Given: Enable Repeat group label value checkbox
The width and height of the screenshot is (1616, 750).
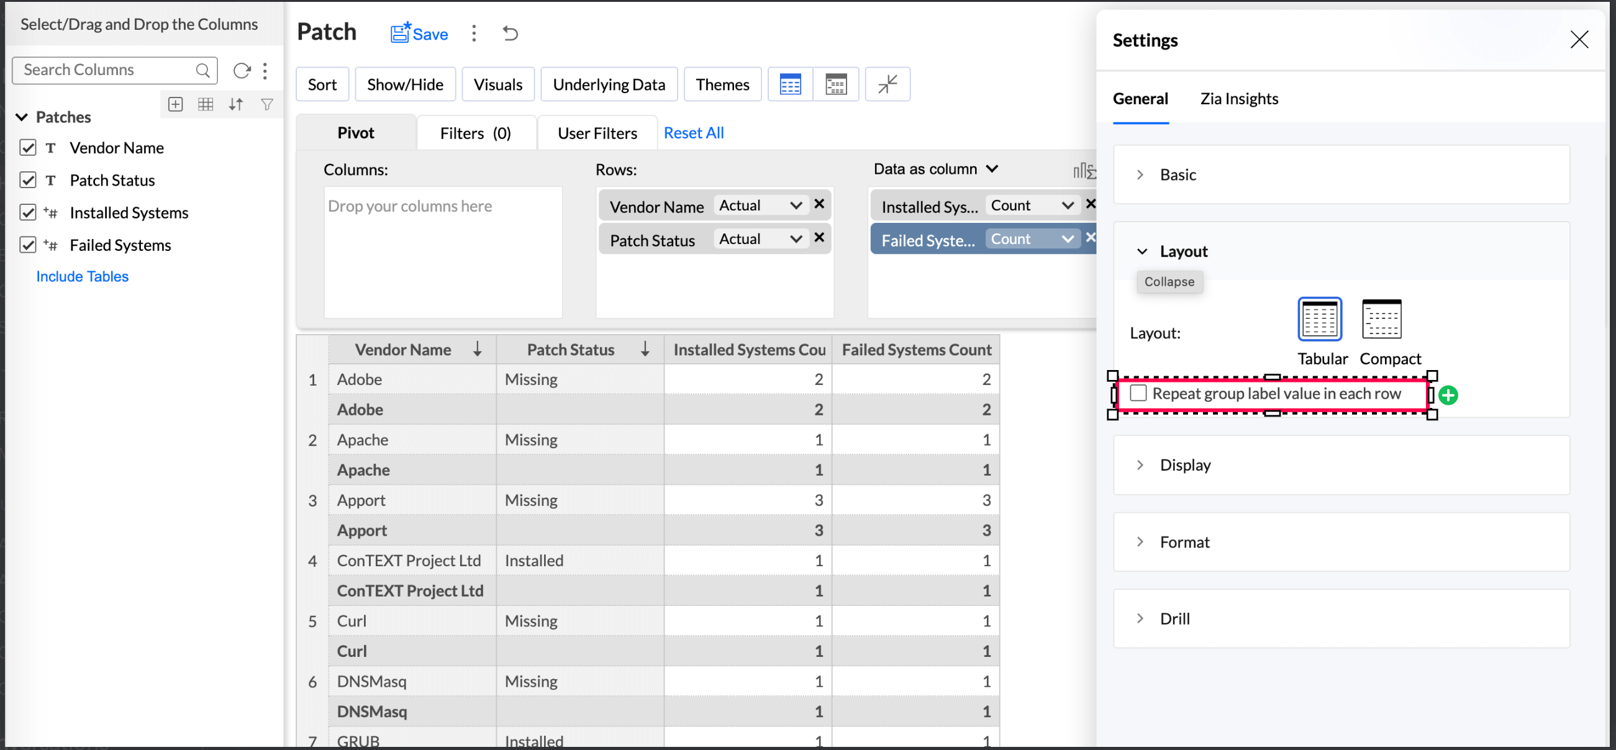Looking at the screenshot, I should click(x=1137, y=394).
